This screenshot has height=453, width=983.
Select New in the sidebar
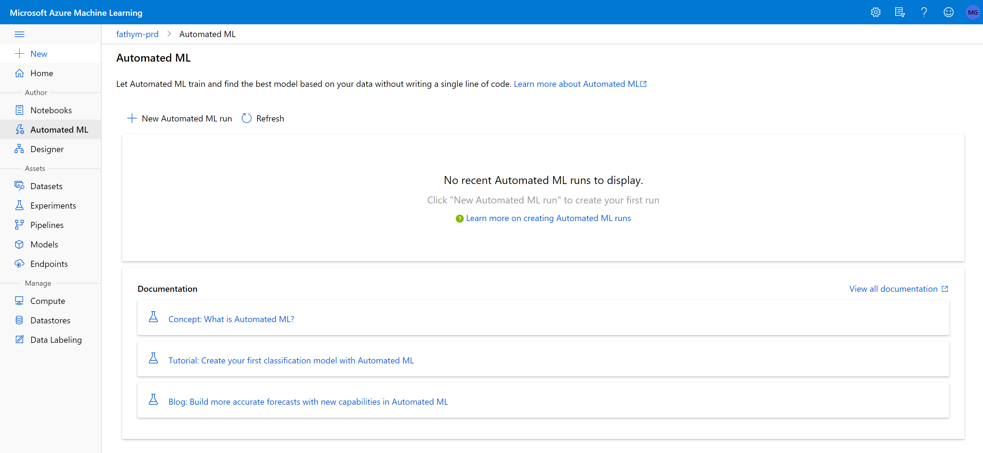39,54
